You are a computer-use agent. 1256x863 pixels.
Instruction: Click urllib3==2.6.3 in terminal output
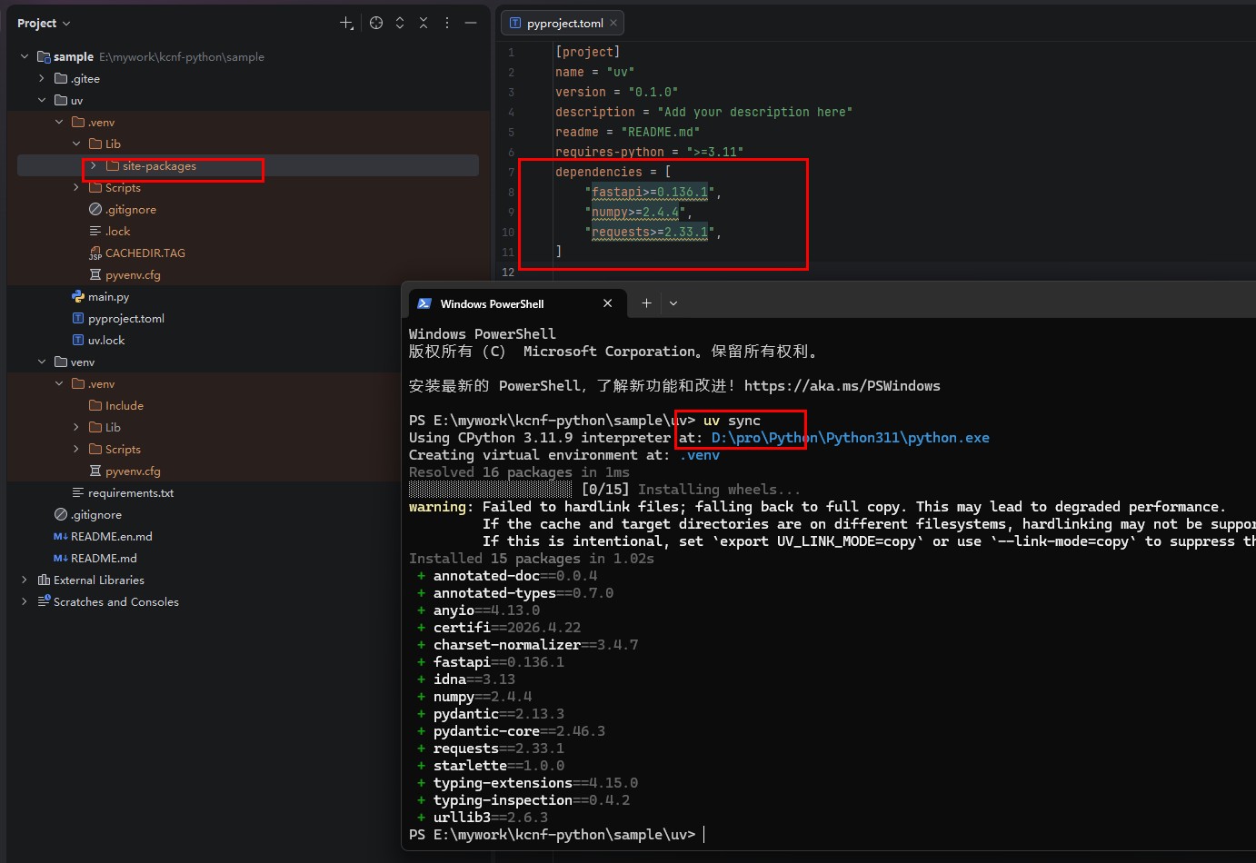pyautogui.click(x=491, y=818)
